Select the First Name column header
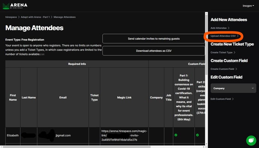The height and width of the screenshot is (148, 259). 13,98
